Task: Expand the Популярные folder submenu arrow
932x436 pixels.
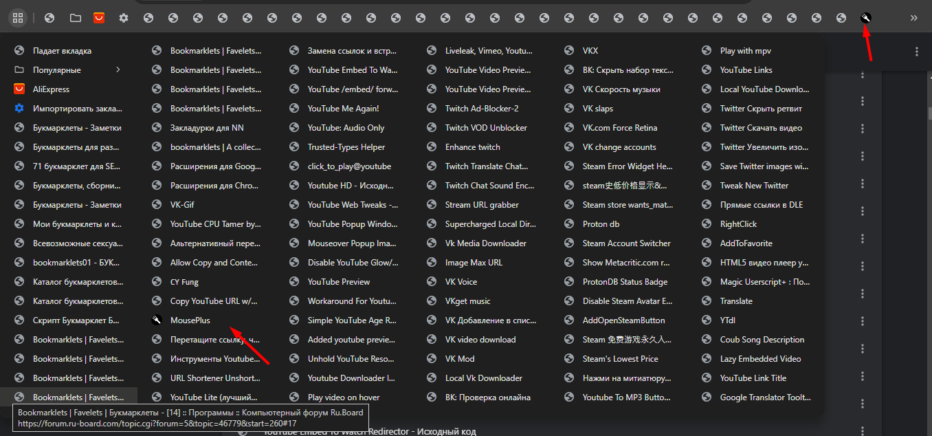Action: pyautogui.click(x=118, y=70)
